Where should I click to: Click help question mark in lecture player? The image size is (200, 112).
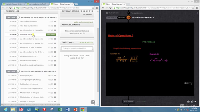point(195,102)
